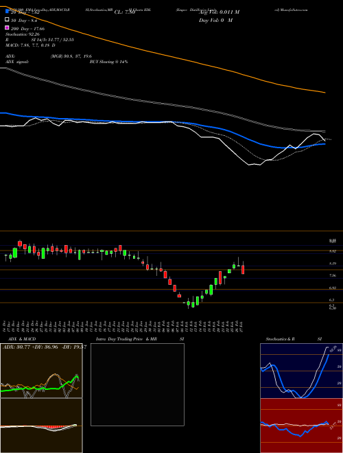Select the '200 Day = 17.66' legend text

[x=27, y=29]
